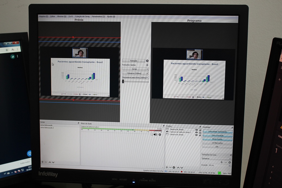Open the Ferramentas menu
Screen dimensions: 282x188
click(x=98, y=17)
